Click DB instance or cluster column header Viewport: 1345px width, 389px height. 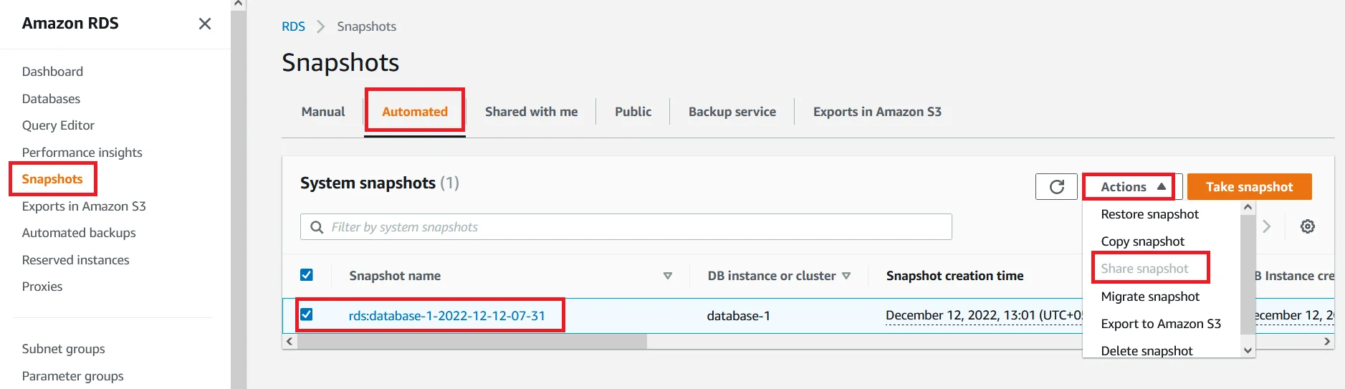tap(772, 276)
